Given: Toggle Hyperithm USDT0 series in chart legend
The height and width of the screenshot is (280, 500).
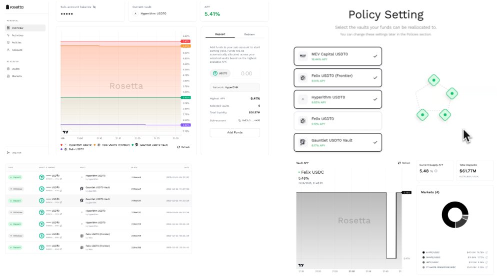Looking at the screenshot, I should click(76, 145).
